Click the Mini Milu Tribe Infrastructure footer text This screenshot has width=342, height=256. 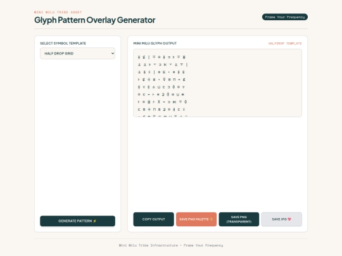171,245
